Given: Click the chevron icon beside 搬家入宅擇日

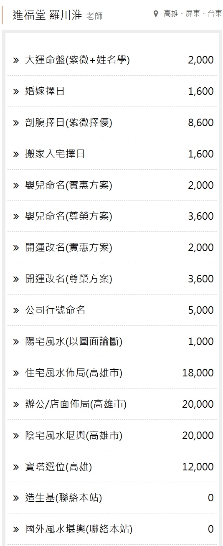Looking at the screenshot, I should pos(16,154).
